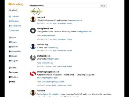This screenshot has height=97, width=129.
Task: Click the Replies icon in sidebar
Action: (10, 77)
